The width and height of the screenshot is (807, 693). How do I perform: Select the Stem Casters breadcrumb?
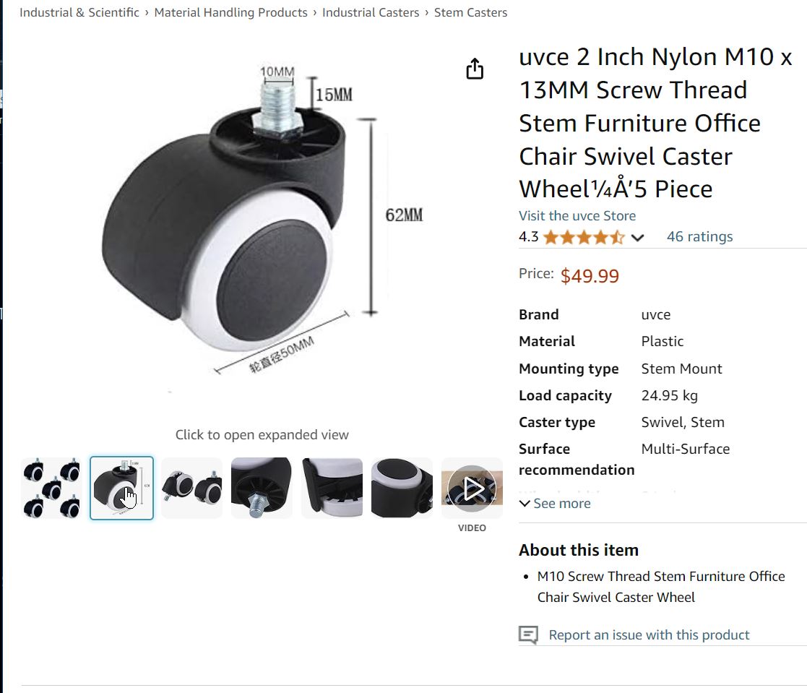coord(470,12)
